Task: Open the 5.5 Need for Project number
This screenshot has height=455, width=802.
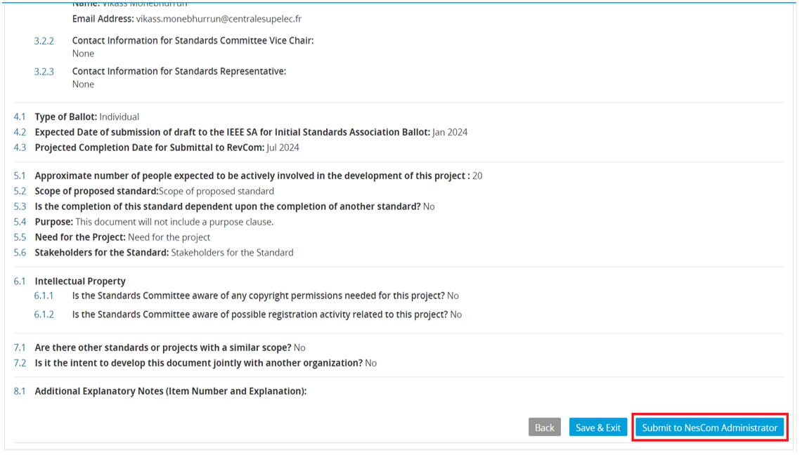Action: (x=20, y=237)
